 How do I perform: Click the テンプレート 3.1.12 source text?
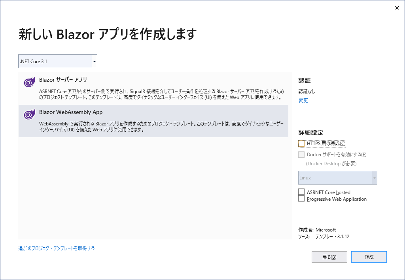[x=332, y=237]
